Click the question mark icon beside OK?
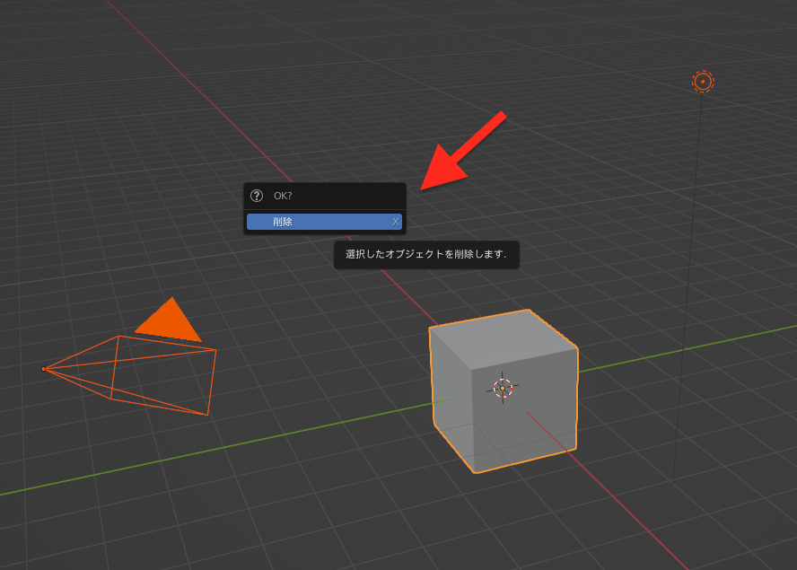This screenshot has height=570, width=797. coord(257,196)
